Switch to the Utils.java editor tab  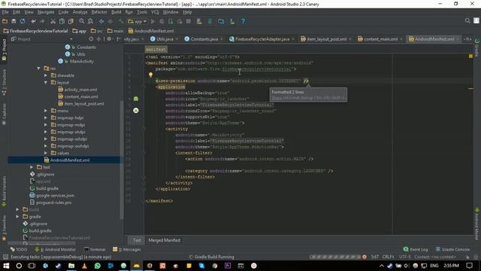tap(165, 39)
